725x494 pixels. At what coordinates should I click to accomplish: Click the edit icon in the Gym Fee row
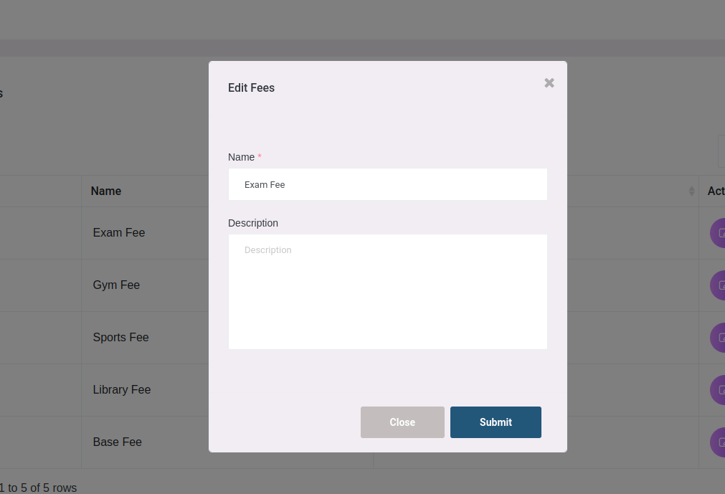pos(719,285)
